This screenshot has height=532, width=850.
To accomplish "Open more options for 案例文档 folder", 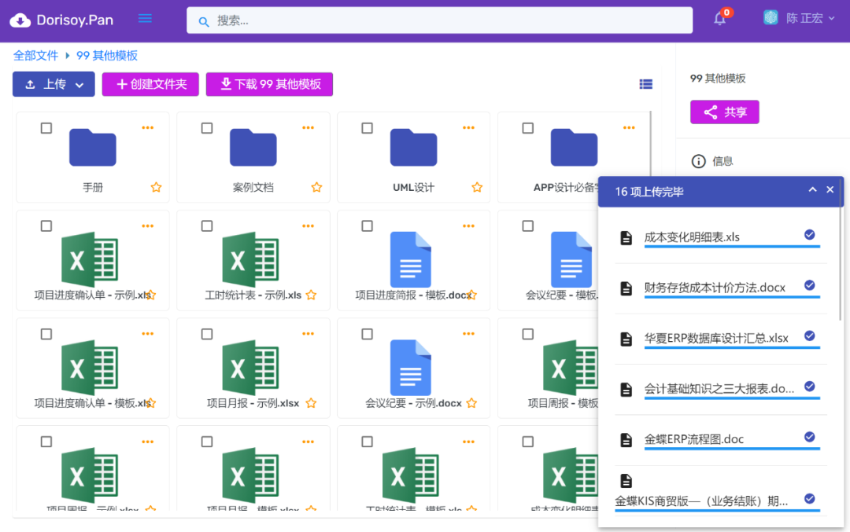I will click(308, 128).
